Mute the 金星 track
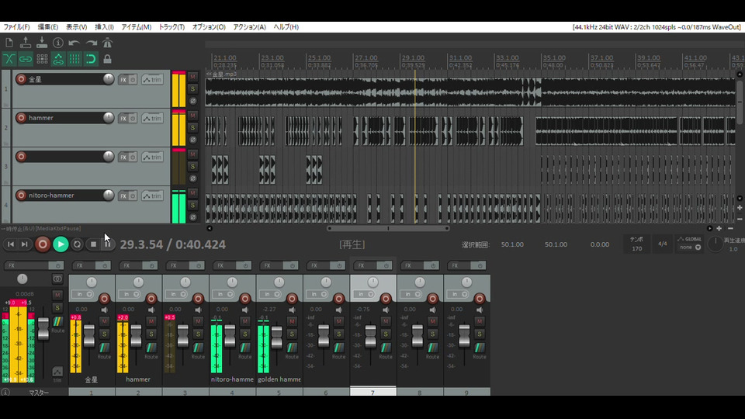The width and height of the screenshot is (745, 419). (x=192, y=77)
